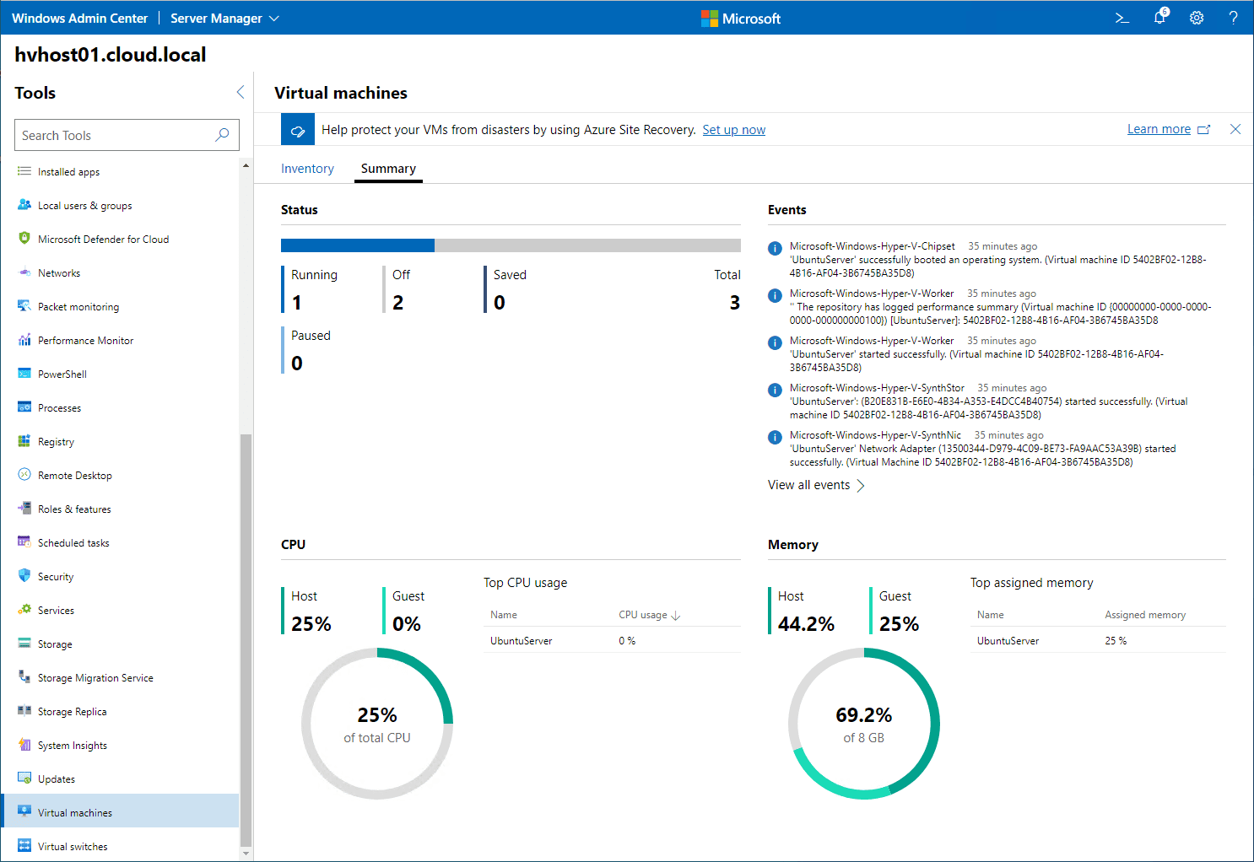Click Roles & features icon

[24, 509]
